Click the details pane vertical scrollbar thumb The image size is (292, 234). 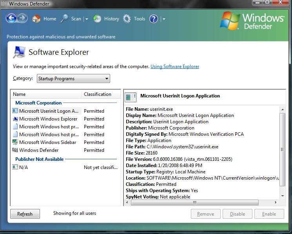click(283, 149)
